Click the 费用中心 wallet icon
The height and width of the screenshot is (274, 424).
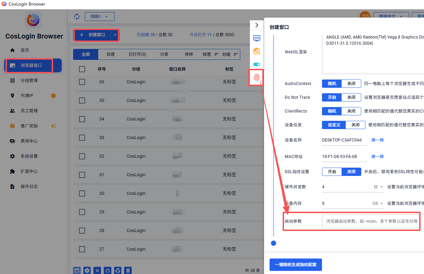click(x=12, y=141)
